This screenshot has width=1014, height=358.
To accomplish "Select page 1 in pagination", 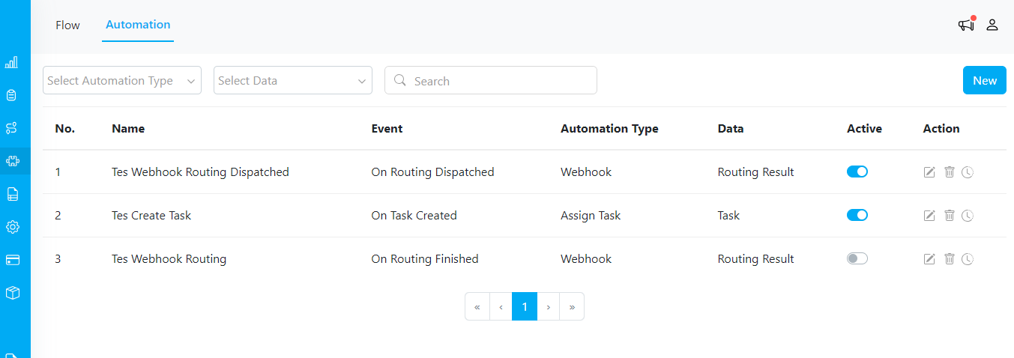I will point(525,306).
